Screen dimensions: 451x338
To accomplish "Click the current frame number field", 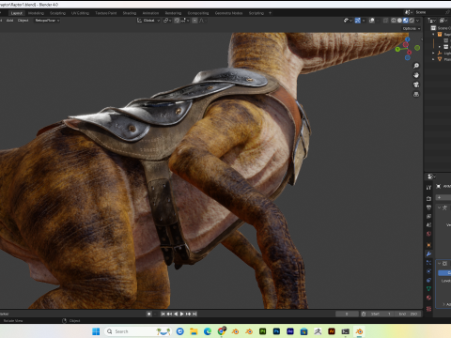I will (347, 314).
